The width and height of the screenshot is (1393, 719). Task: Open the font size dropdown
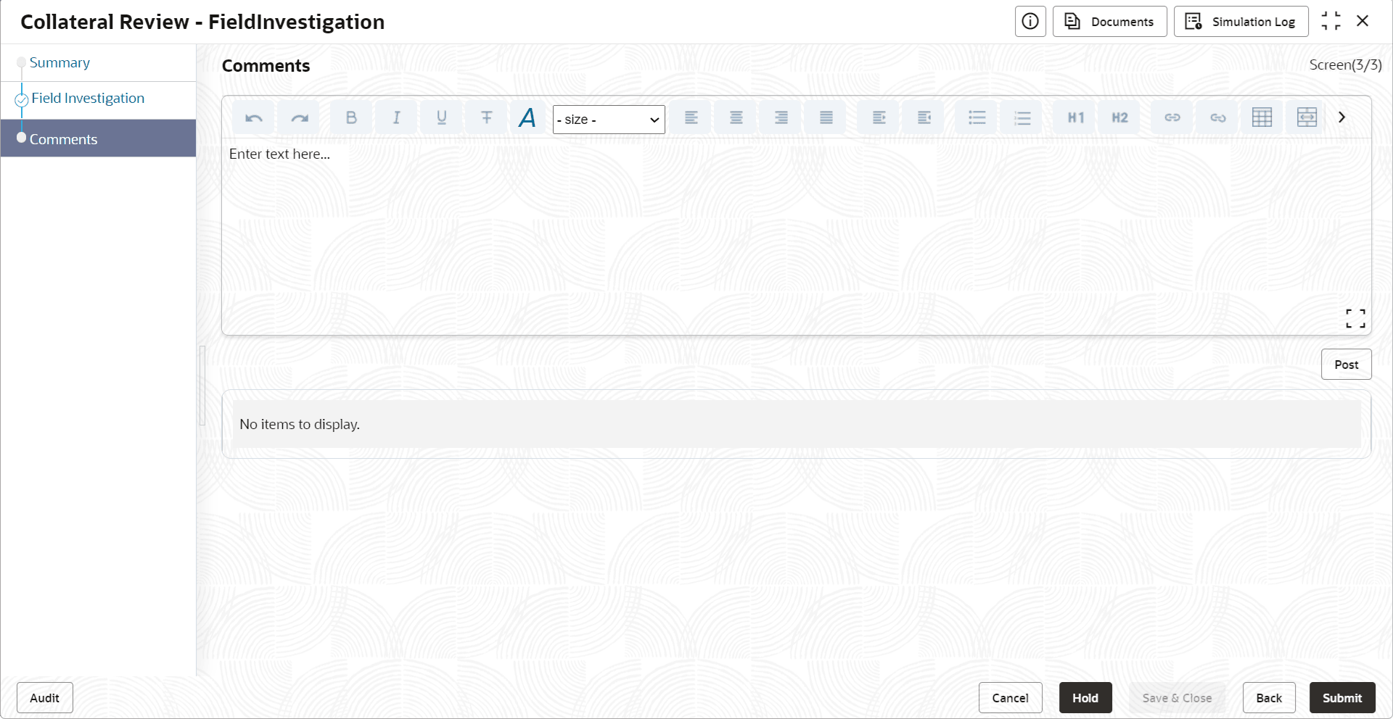[609, 120]
